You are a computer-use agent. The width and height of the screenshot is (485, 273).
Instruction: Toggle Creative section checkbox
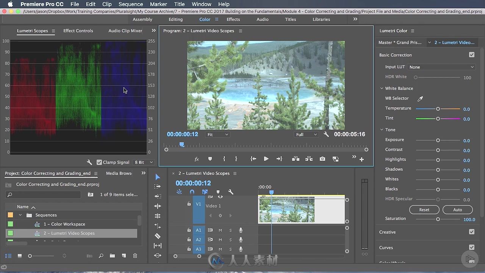click(472, 232)
